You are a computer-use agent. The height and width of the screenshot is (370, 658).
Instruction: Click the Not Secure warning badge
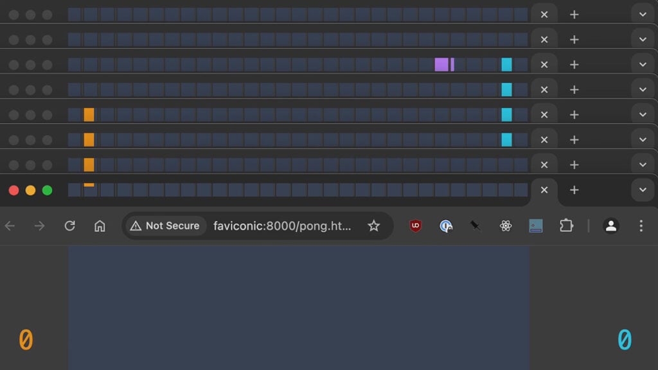coord(164,225)
